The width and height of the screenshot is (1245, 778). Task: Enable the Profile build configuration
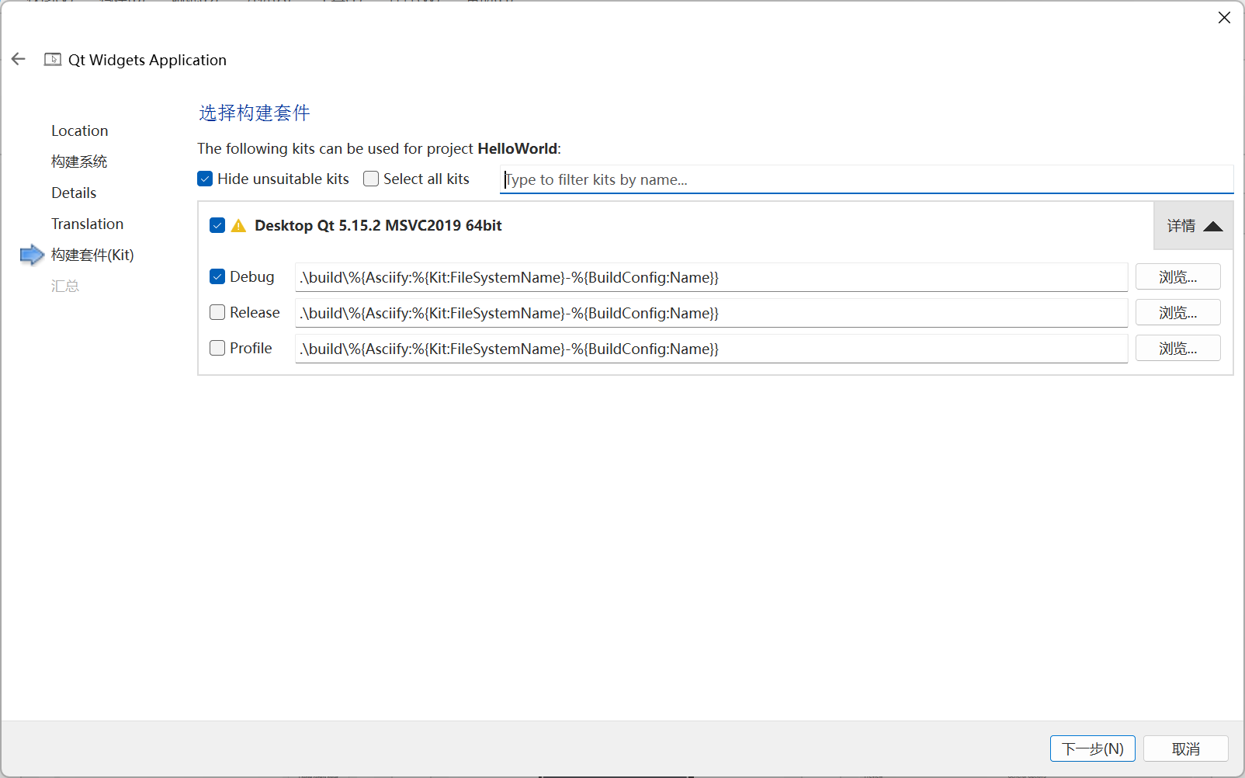(217, 348)
